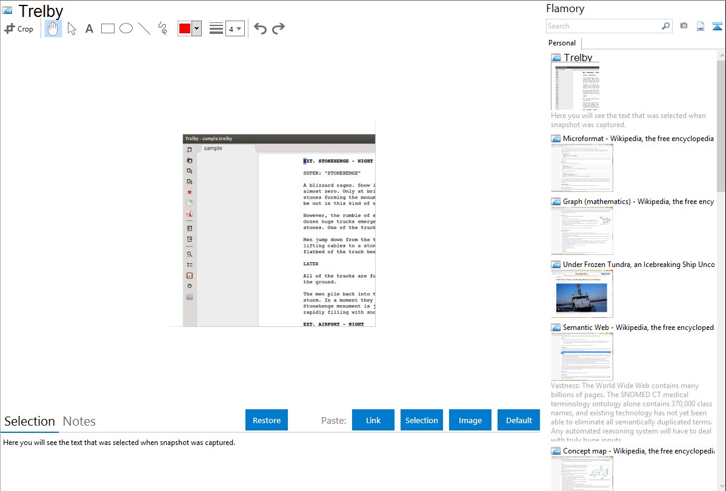This screenshot has height=491, width=726.
Task: Select the Under Frozen Tundra snapshot title
Action: pos(639,264)
